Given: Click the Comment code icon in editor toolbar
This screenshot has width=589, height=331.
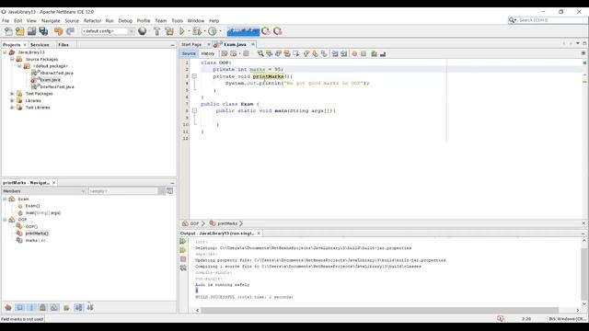Looking at the screenshot, I should point(374,53).
